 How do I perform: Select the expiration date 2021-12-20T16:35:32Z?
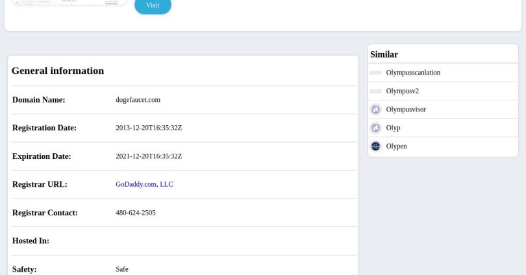pyautogui.click(x=149, y=156)
